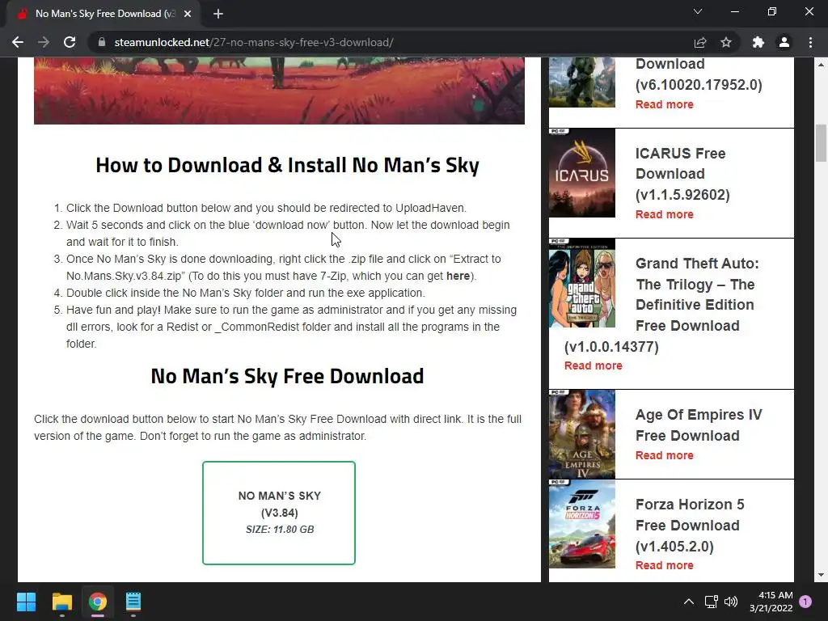Share this page via share icon
828x621 pixels.
click(700, 42)
